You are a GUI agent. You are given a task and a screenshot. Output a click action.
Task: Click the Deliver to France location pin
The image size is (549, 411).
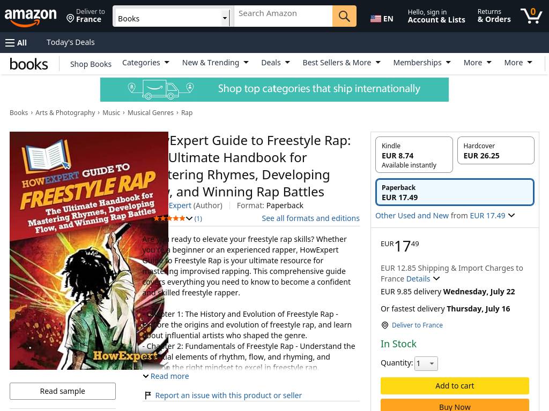[x=70, y=18]
